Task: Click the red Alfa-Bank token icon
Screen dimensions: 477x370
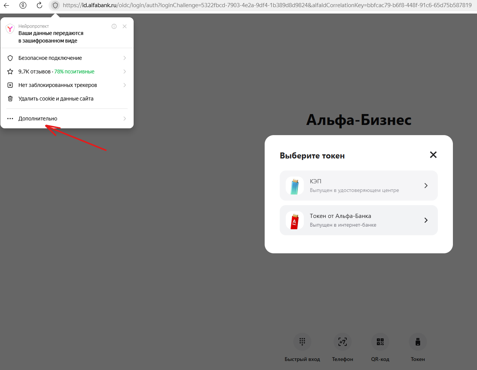Action: [x=295, y=220]
